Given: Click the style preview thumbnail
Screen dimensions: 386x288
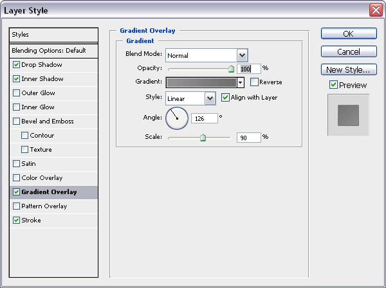Looking at the screenshot, I should [348, 115].
